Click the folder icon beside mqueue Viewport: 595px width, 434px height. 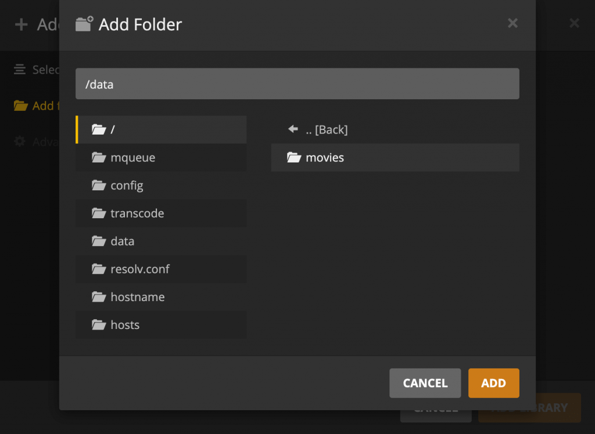(x=98, y=157)
